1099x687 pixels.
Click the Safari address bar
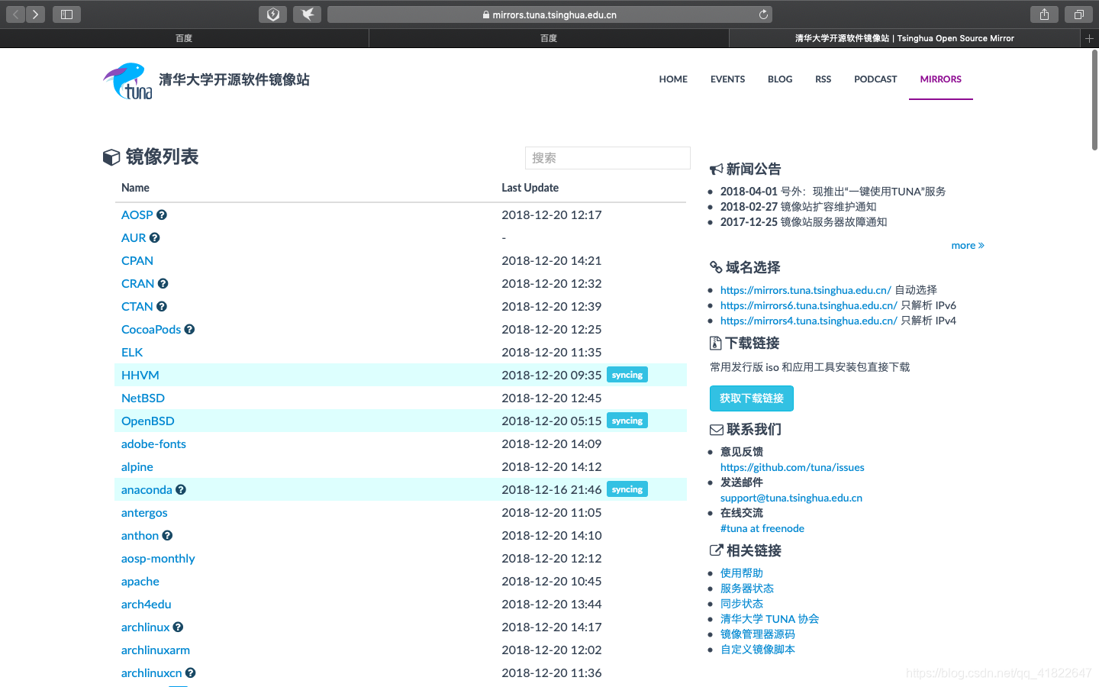[549, 15]
